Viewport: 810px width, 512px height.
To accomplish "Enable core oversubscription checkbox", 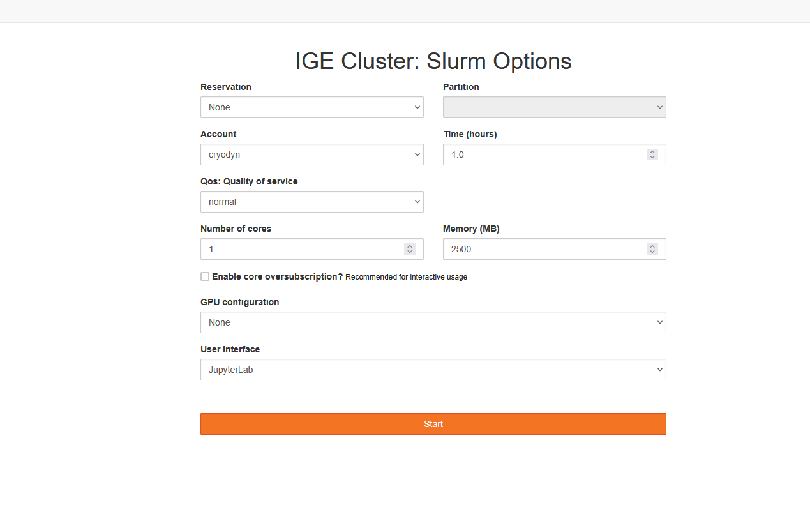I will tap(205, 276).
